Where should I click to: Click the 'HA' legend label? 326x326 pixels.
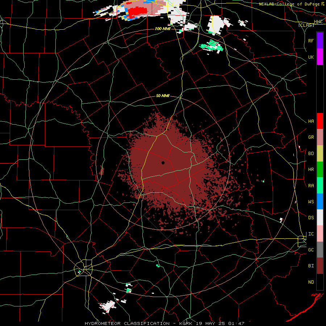coord(311,121)
